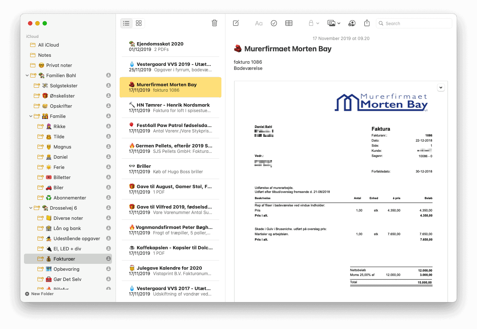Screen dimensions: 477x329
Task: Click the 'faktura 1086' text line
Action: (x=248, y=62)
